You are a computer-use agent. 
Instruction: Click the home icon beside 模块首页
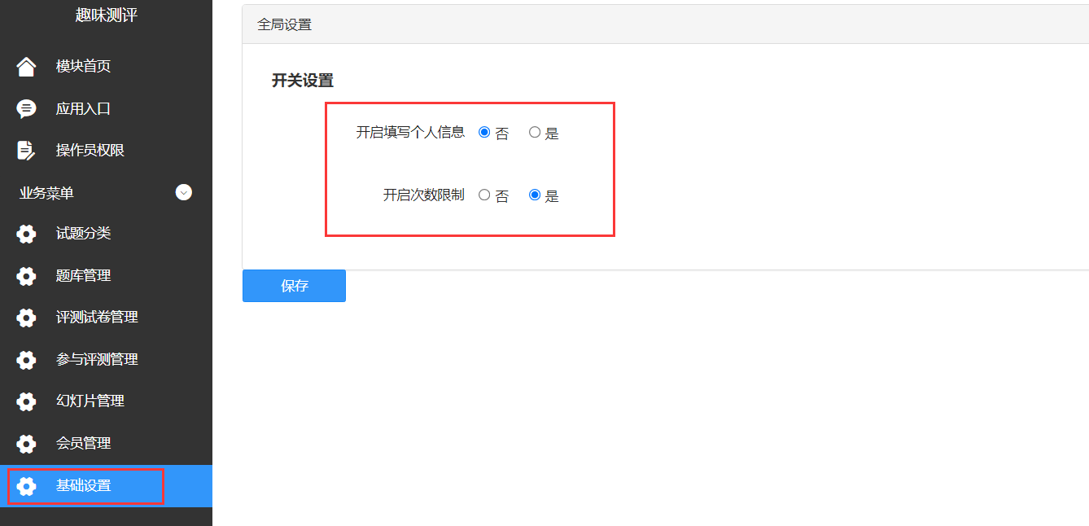pos(26,67)
